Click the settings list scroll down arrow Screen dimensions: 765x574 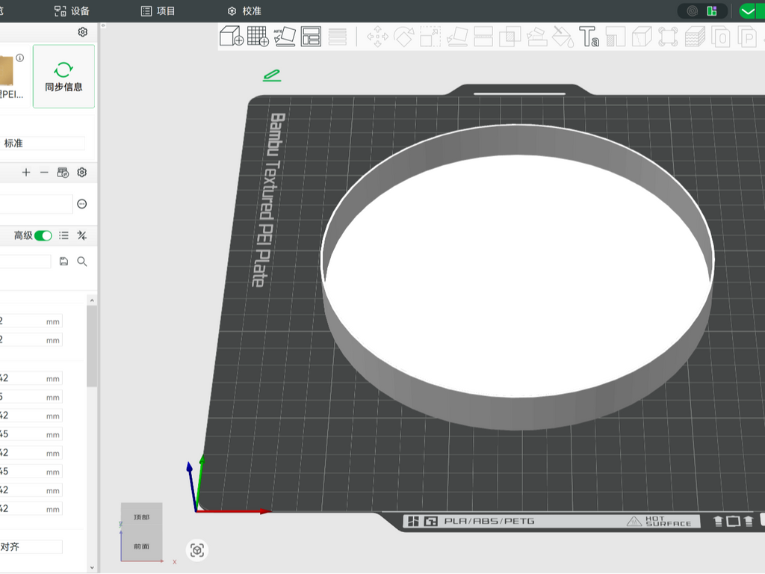pyautogui.click(x=92, y=568)
